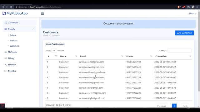Click the customerone@gmail.com email cell
Image resolution: width=200 pixels, height=112 pixels.
point(92,62)
